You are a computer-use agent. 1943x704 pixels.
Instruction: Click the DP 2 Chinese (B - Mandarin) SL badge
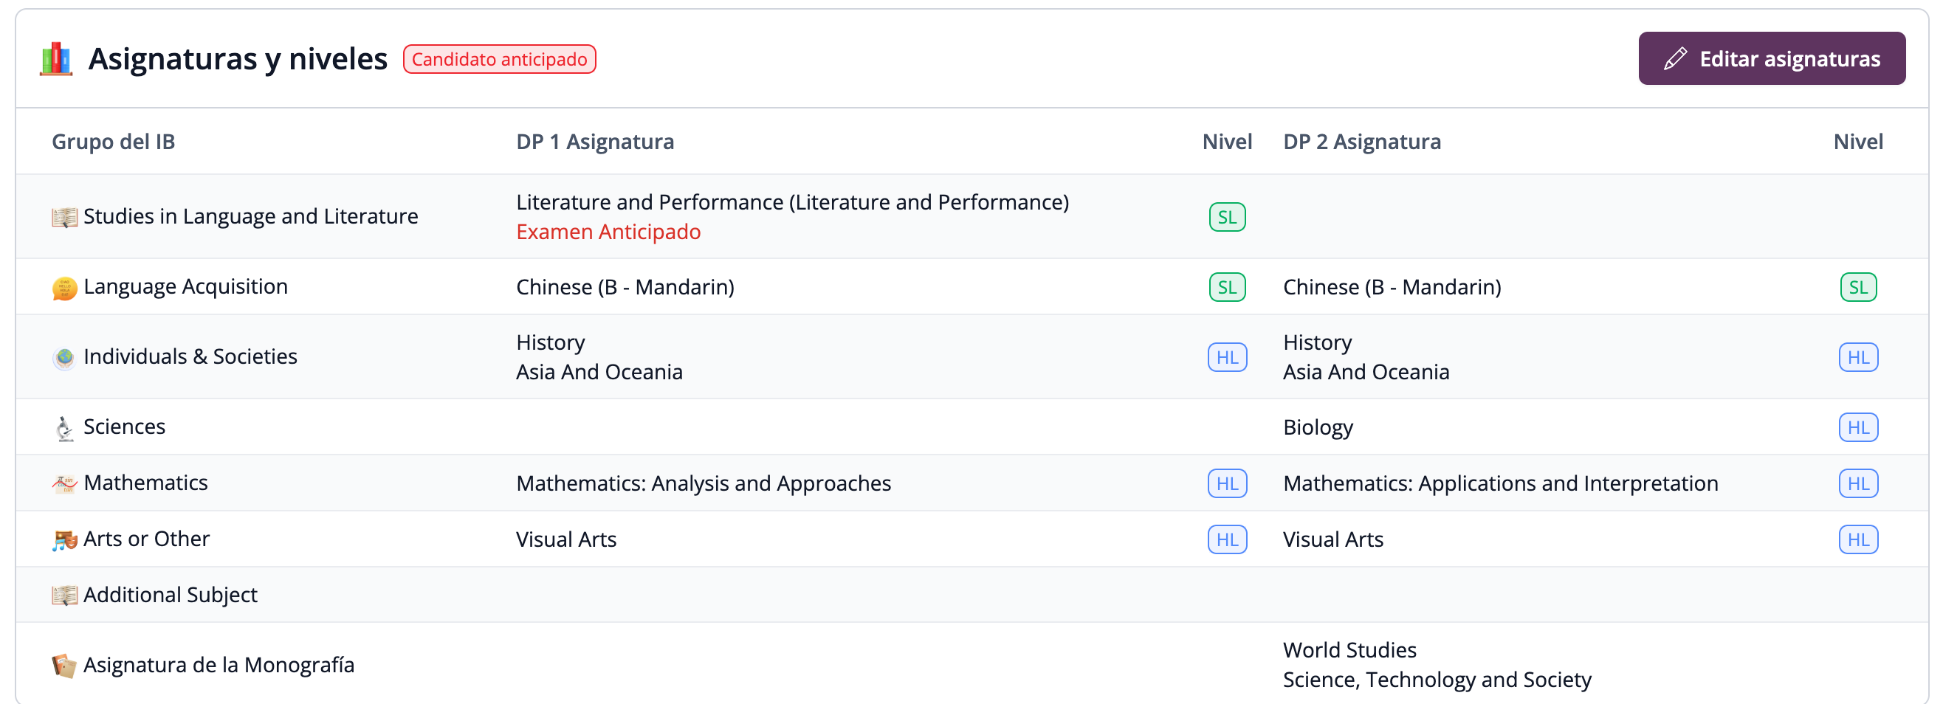click(1857, 288)
